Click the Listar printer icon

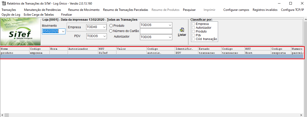click(x=182, y=30)
